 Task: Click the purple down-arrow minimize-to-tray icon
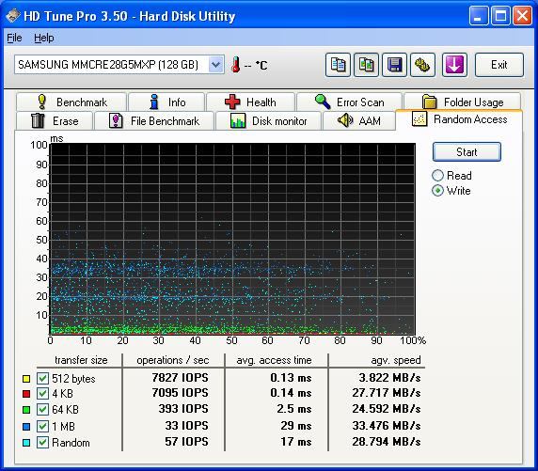click(x=454, y=65)
